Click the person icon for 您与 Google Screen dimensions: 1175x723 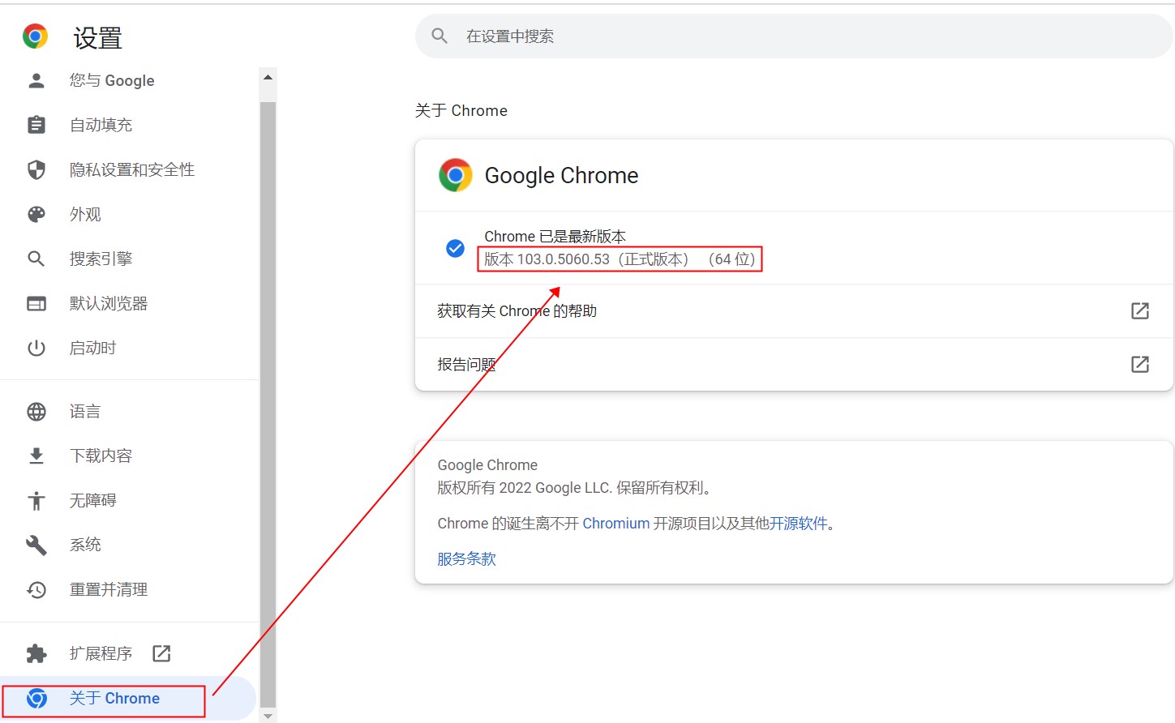click(x=36, y=80)
